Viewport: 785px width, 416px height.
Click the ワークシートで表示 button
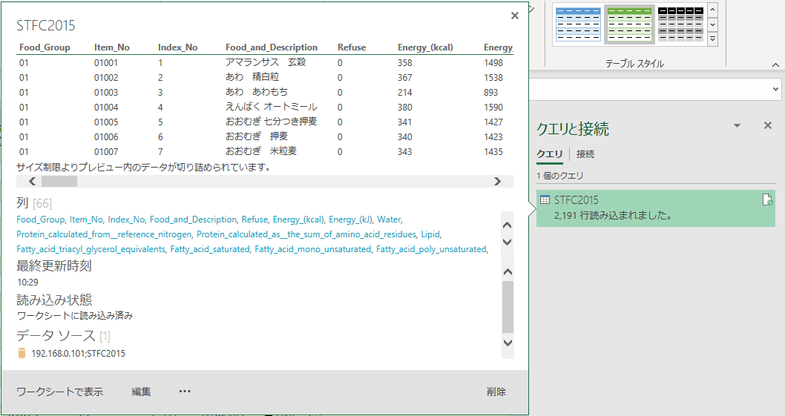[x=59, y=392]
